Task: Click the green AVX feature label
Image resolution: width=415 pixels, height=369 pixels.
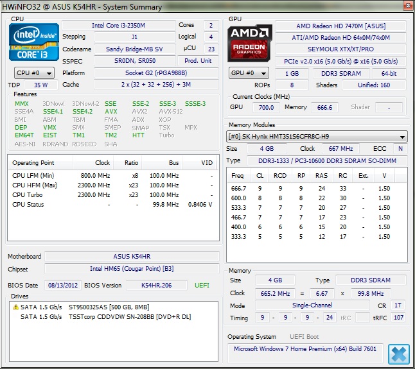Action: 111,112
